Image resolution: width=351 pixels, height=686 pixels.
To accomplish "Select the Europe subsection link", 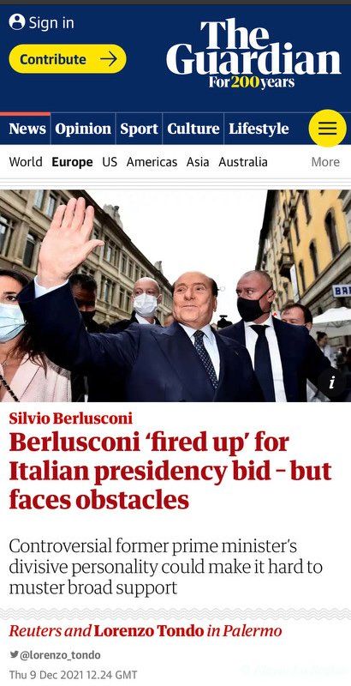I will (x=72, y=162).
